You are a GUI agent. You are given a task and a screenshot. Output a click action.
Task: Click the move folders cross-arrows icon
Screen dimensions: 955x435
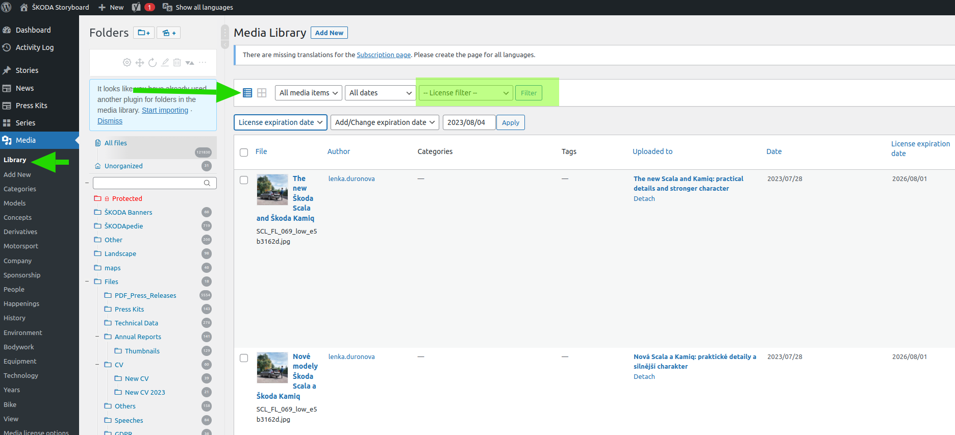pyautogui.click(x=140, y=62)
